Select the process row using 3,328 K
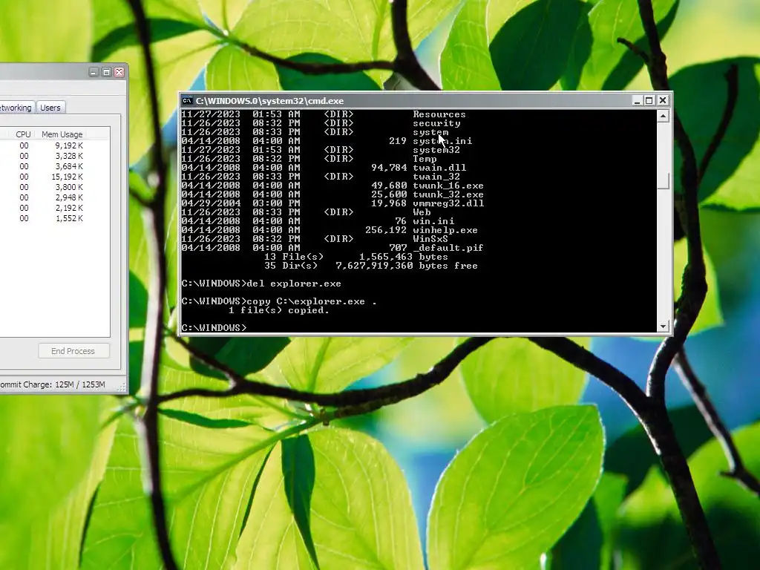The height and width of the screenshot is (570, 760). pos(55,156)
